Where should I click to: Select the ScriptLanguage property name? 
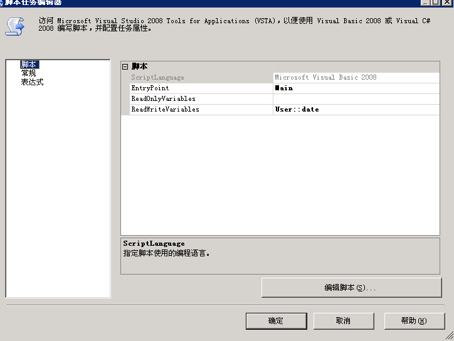157,78
